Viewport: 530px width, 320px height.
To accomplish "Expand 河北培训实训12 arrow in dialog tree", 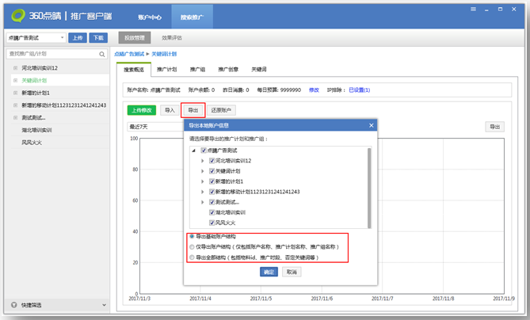I will (x=203, y=161).
